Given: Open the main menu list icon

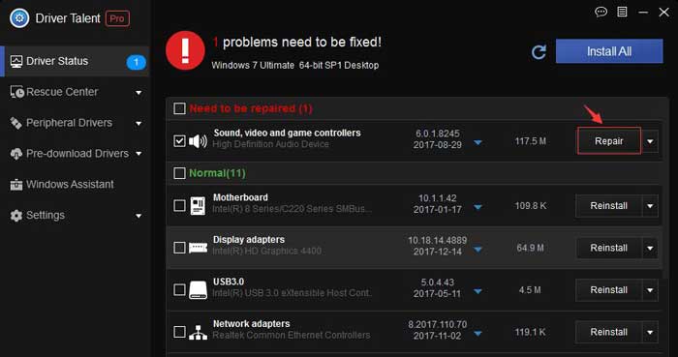Looking at the screenshot, I should tap(622, 12).
